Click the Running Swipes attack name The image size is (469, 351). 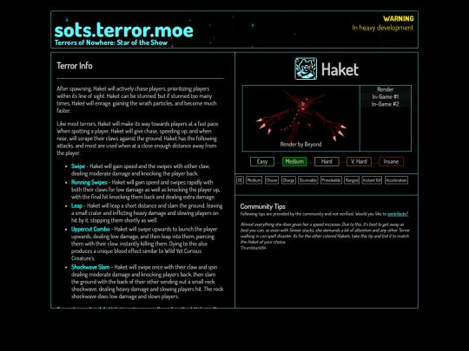(89, 182)
